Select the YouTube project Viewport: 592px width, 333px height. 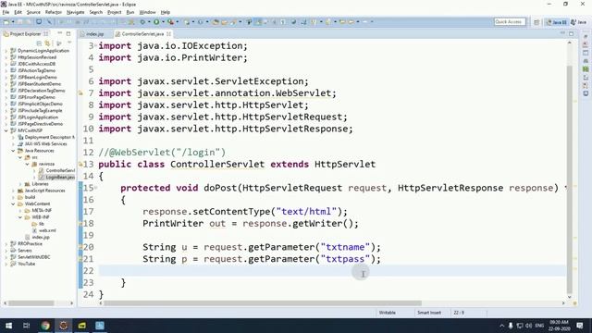[23, 264]
